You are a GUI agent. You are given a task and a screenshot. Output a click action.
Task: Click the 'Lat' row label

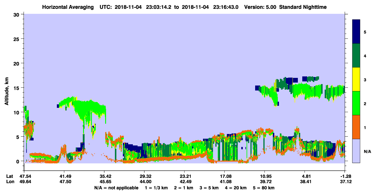point(10,176)
